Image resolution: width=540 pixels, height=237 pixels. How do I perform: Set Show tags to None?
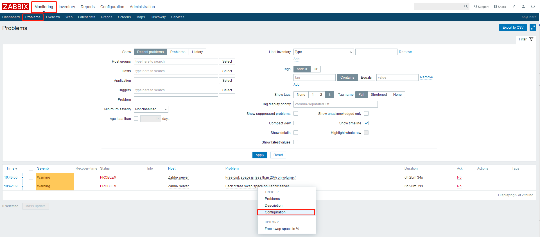tap(301, 95)
